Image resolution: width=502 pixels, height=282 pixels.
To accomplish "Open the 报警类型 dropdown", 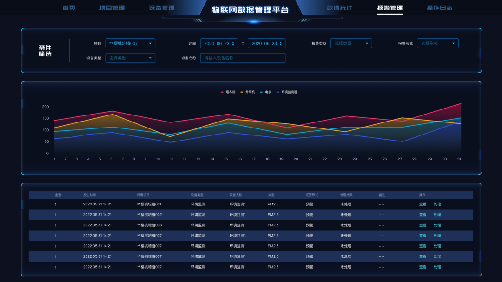I will [351, 44].
